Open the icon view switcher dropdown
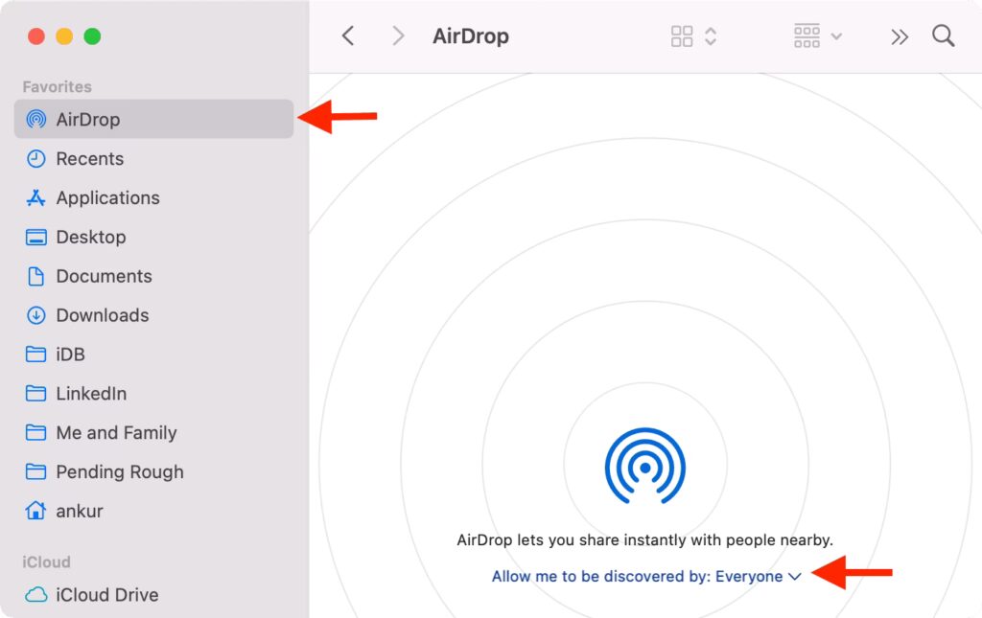 click(694, 36)
